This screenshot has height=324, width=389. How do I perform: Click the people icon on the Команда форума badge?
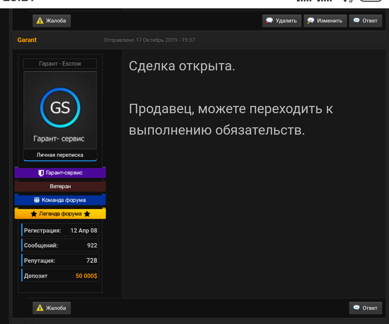[37, 200]
